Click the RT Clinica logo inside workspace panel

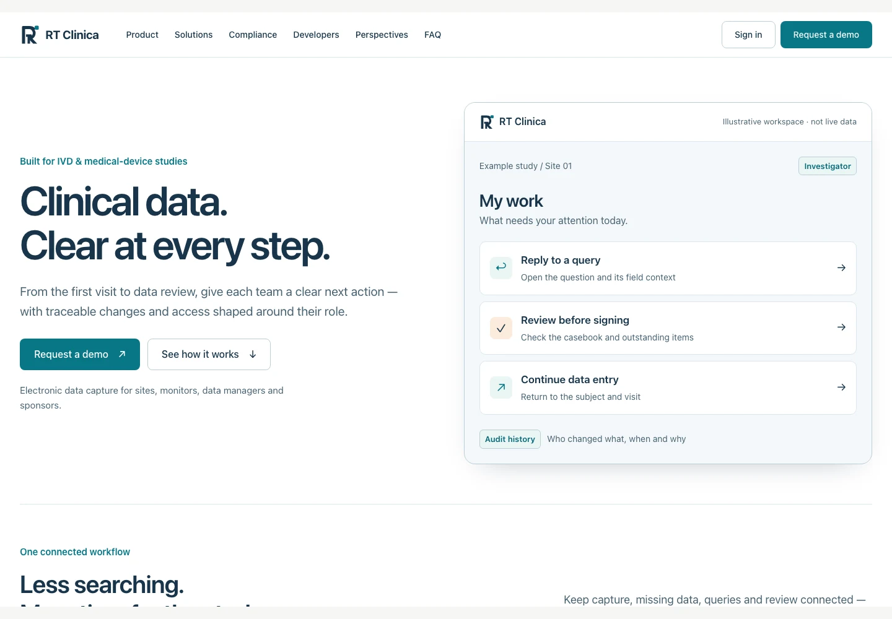click(x=513, y=122)
